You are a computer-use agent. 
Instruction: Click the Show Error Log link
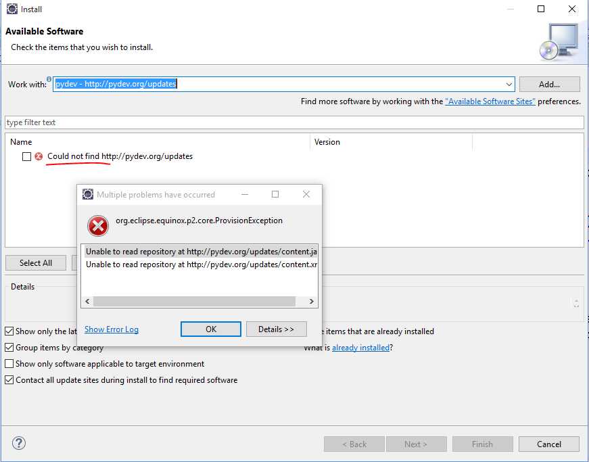111,329
